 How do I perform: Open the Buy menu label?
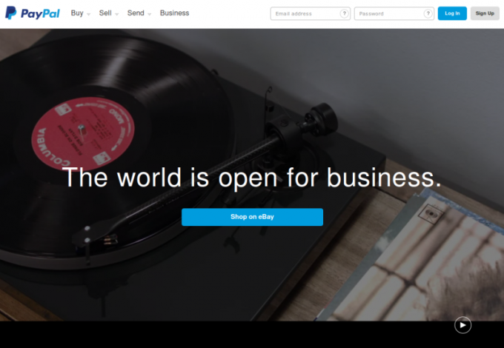click(x=77, y=13)
